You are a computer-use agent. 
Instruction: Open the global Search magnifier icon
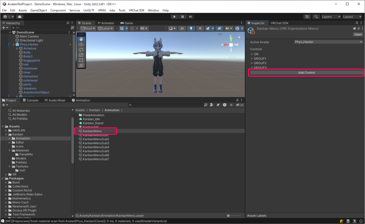(316, 17)
